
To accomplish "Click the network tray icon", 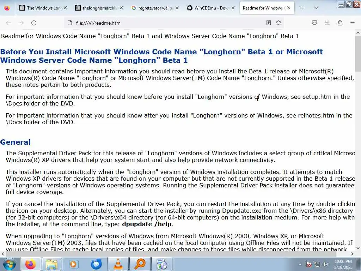I will pyautogui.click(x=317, y=264).
